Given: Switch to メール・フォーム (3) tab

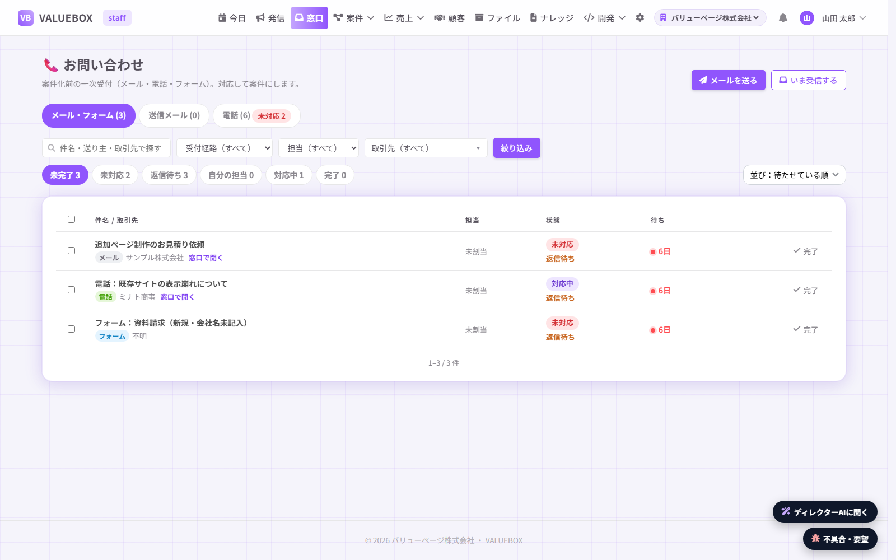Looking at the screenshot, I should (x=88, y=115).
